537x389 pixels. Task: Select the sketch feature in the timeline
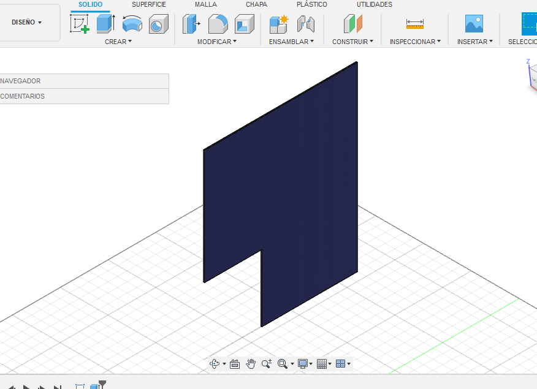click(x=80, y=387)
